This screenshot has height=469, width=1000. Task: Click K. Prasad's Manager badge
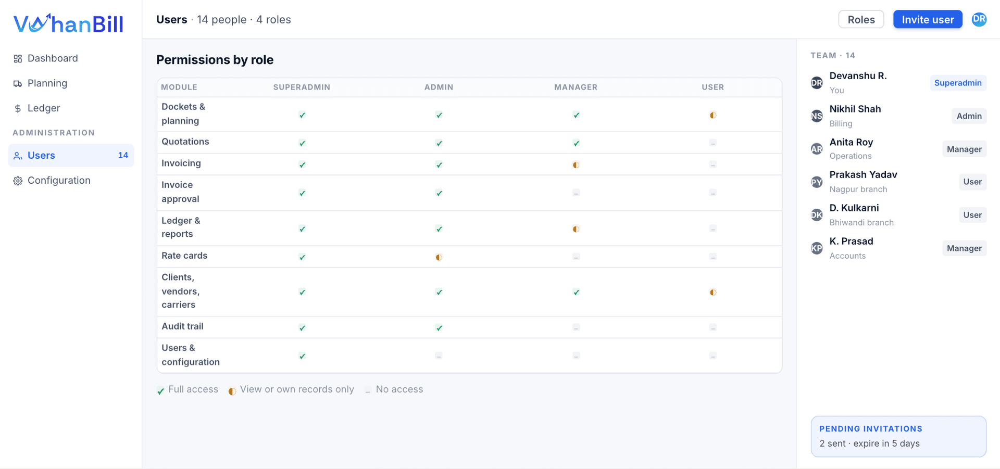(964, 248)
